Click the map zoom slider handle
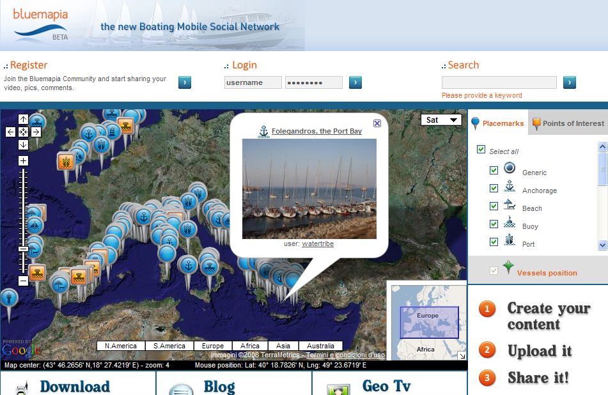Screen dimensions: 608x395 tap(23, 249)
